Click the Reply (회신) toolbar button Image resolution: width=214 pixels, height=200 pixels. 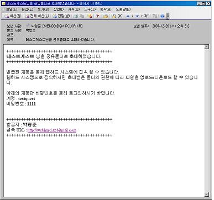[x=13, y=16]
